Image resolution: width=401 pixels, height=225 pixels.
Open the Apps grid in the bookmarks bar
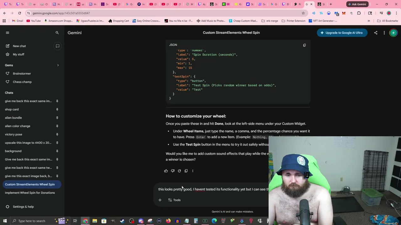tap(4, 21)
